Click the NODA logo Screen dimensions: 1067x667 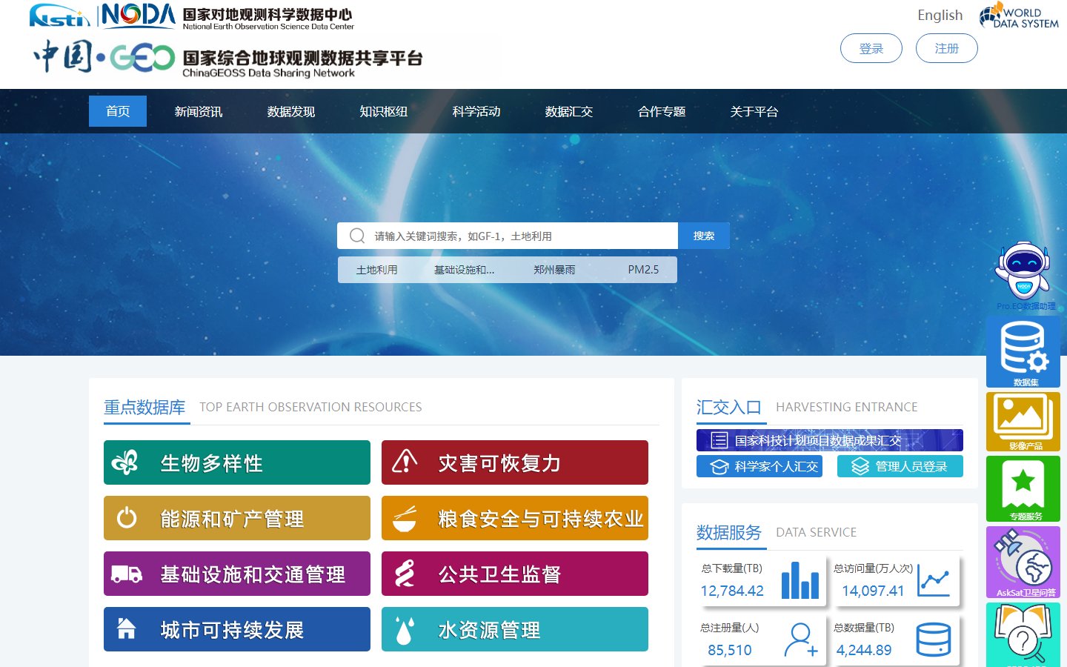click(138, 16)
